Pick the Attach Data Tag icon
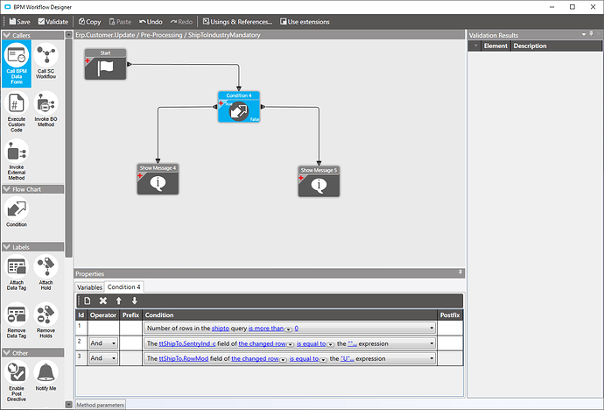Image resolution: width=604 pixels, height=410 pixels. pyautogui.click(x=17, y=272)
